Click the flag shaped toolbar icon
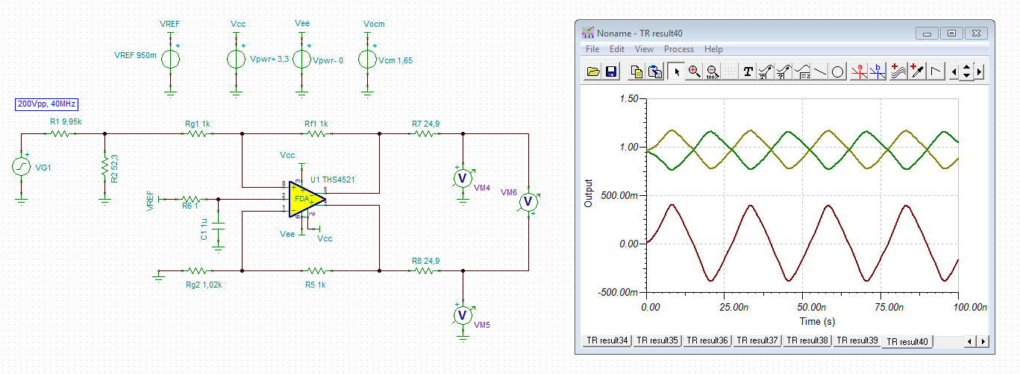The width and height of the screenshot is (1020, 374). pyautogui.click(x=935, y=72)
